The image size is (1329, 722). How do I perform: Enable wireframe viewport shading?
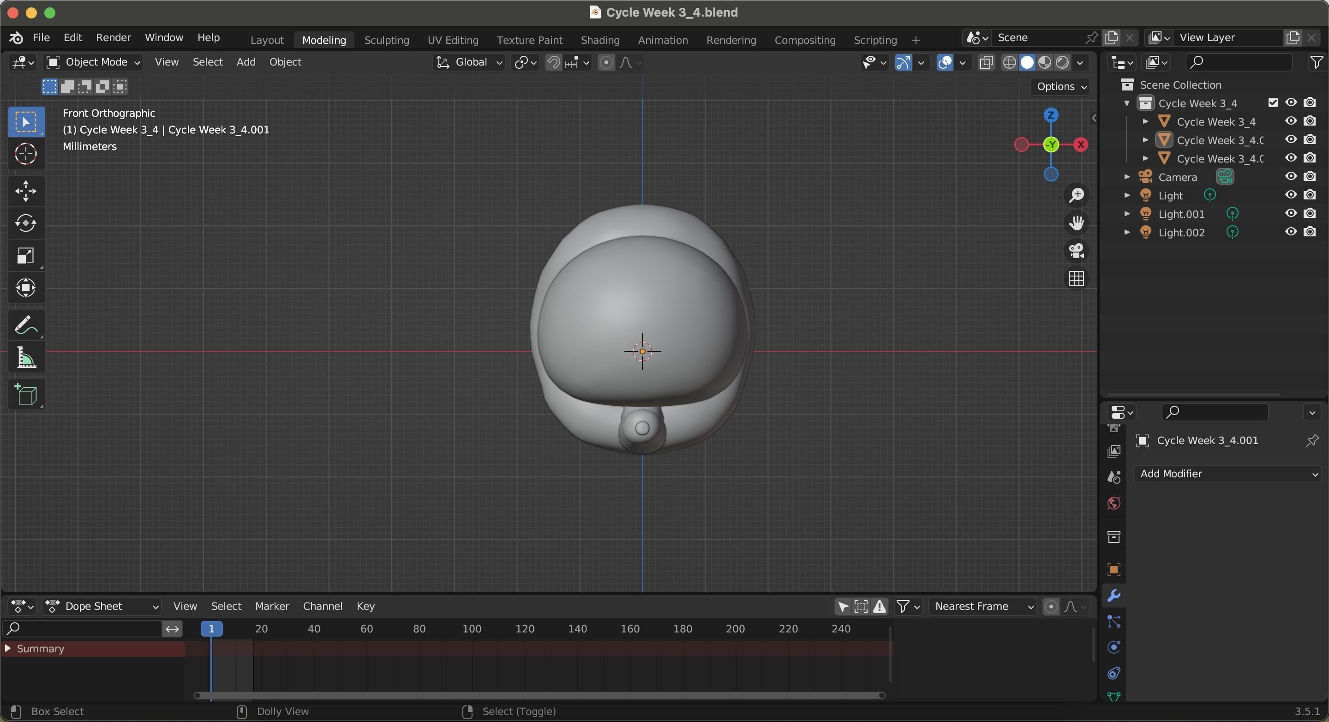1009,62
